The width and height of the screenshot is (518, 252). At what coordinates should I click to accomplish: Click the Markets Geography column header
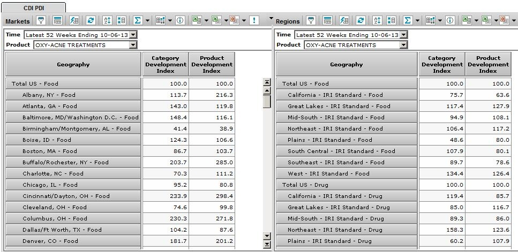73,64
